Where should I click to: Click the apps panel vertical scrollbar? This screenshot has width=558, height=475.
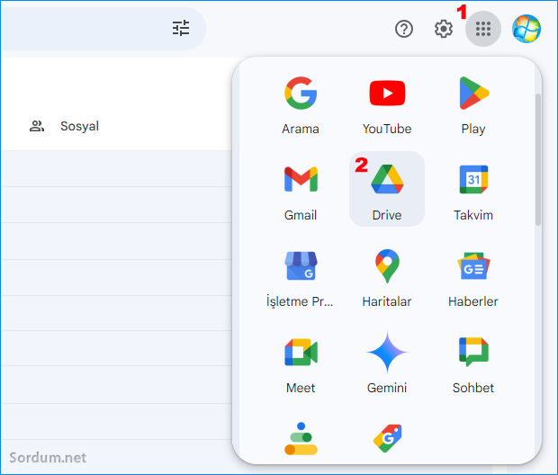(x=538, y=159)
